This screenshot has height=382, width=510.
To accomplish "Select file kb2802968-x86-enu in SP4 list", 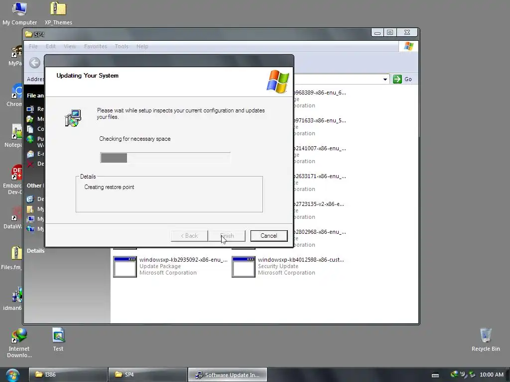I will tap(320, 232).
